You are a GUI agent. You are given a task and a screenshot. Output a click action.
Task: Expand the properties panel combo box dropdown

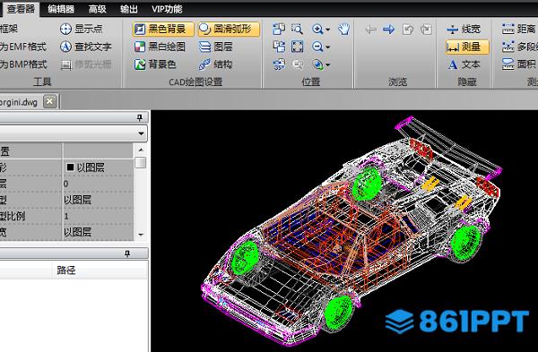[x=141, y=133]
